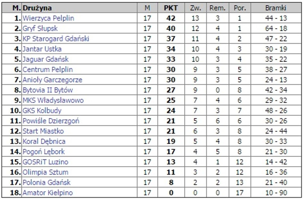Open the Koral Dębnica link
Viewport: 303px width, 199px height.
coord(44,141)
